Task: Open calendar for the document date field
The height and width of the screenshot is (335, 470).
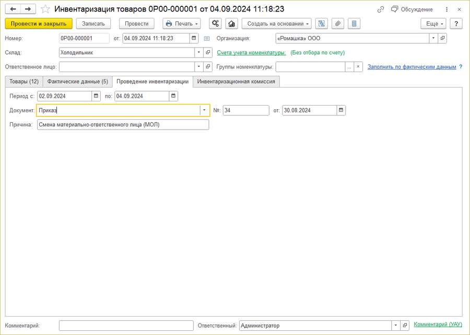Action: pyautogui.click(x=194, y=38)
